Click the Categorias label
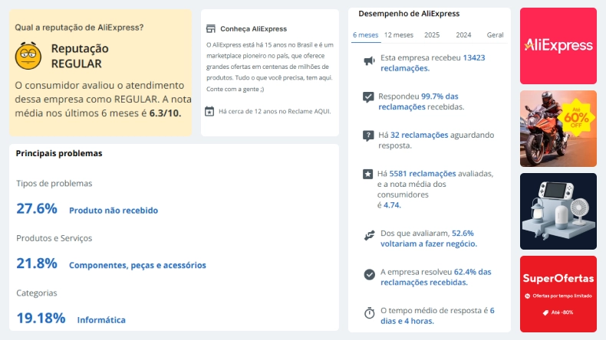The width and height of the screenshot is (606, 340). click(x=36, y=293)
